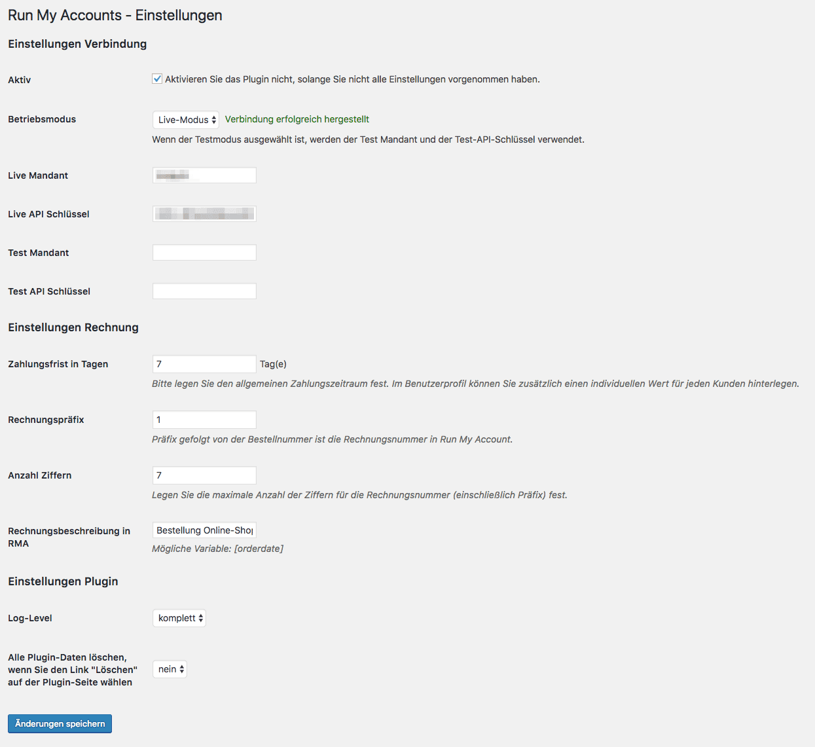Viewport: 815px width, 747px height.
Task: Select the Anzahl Ziffern input field
Action: tap(204, 475)
